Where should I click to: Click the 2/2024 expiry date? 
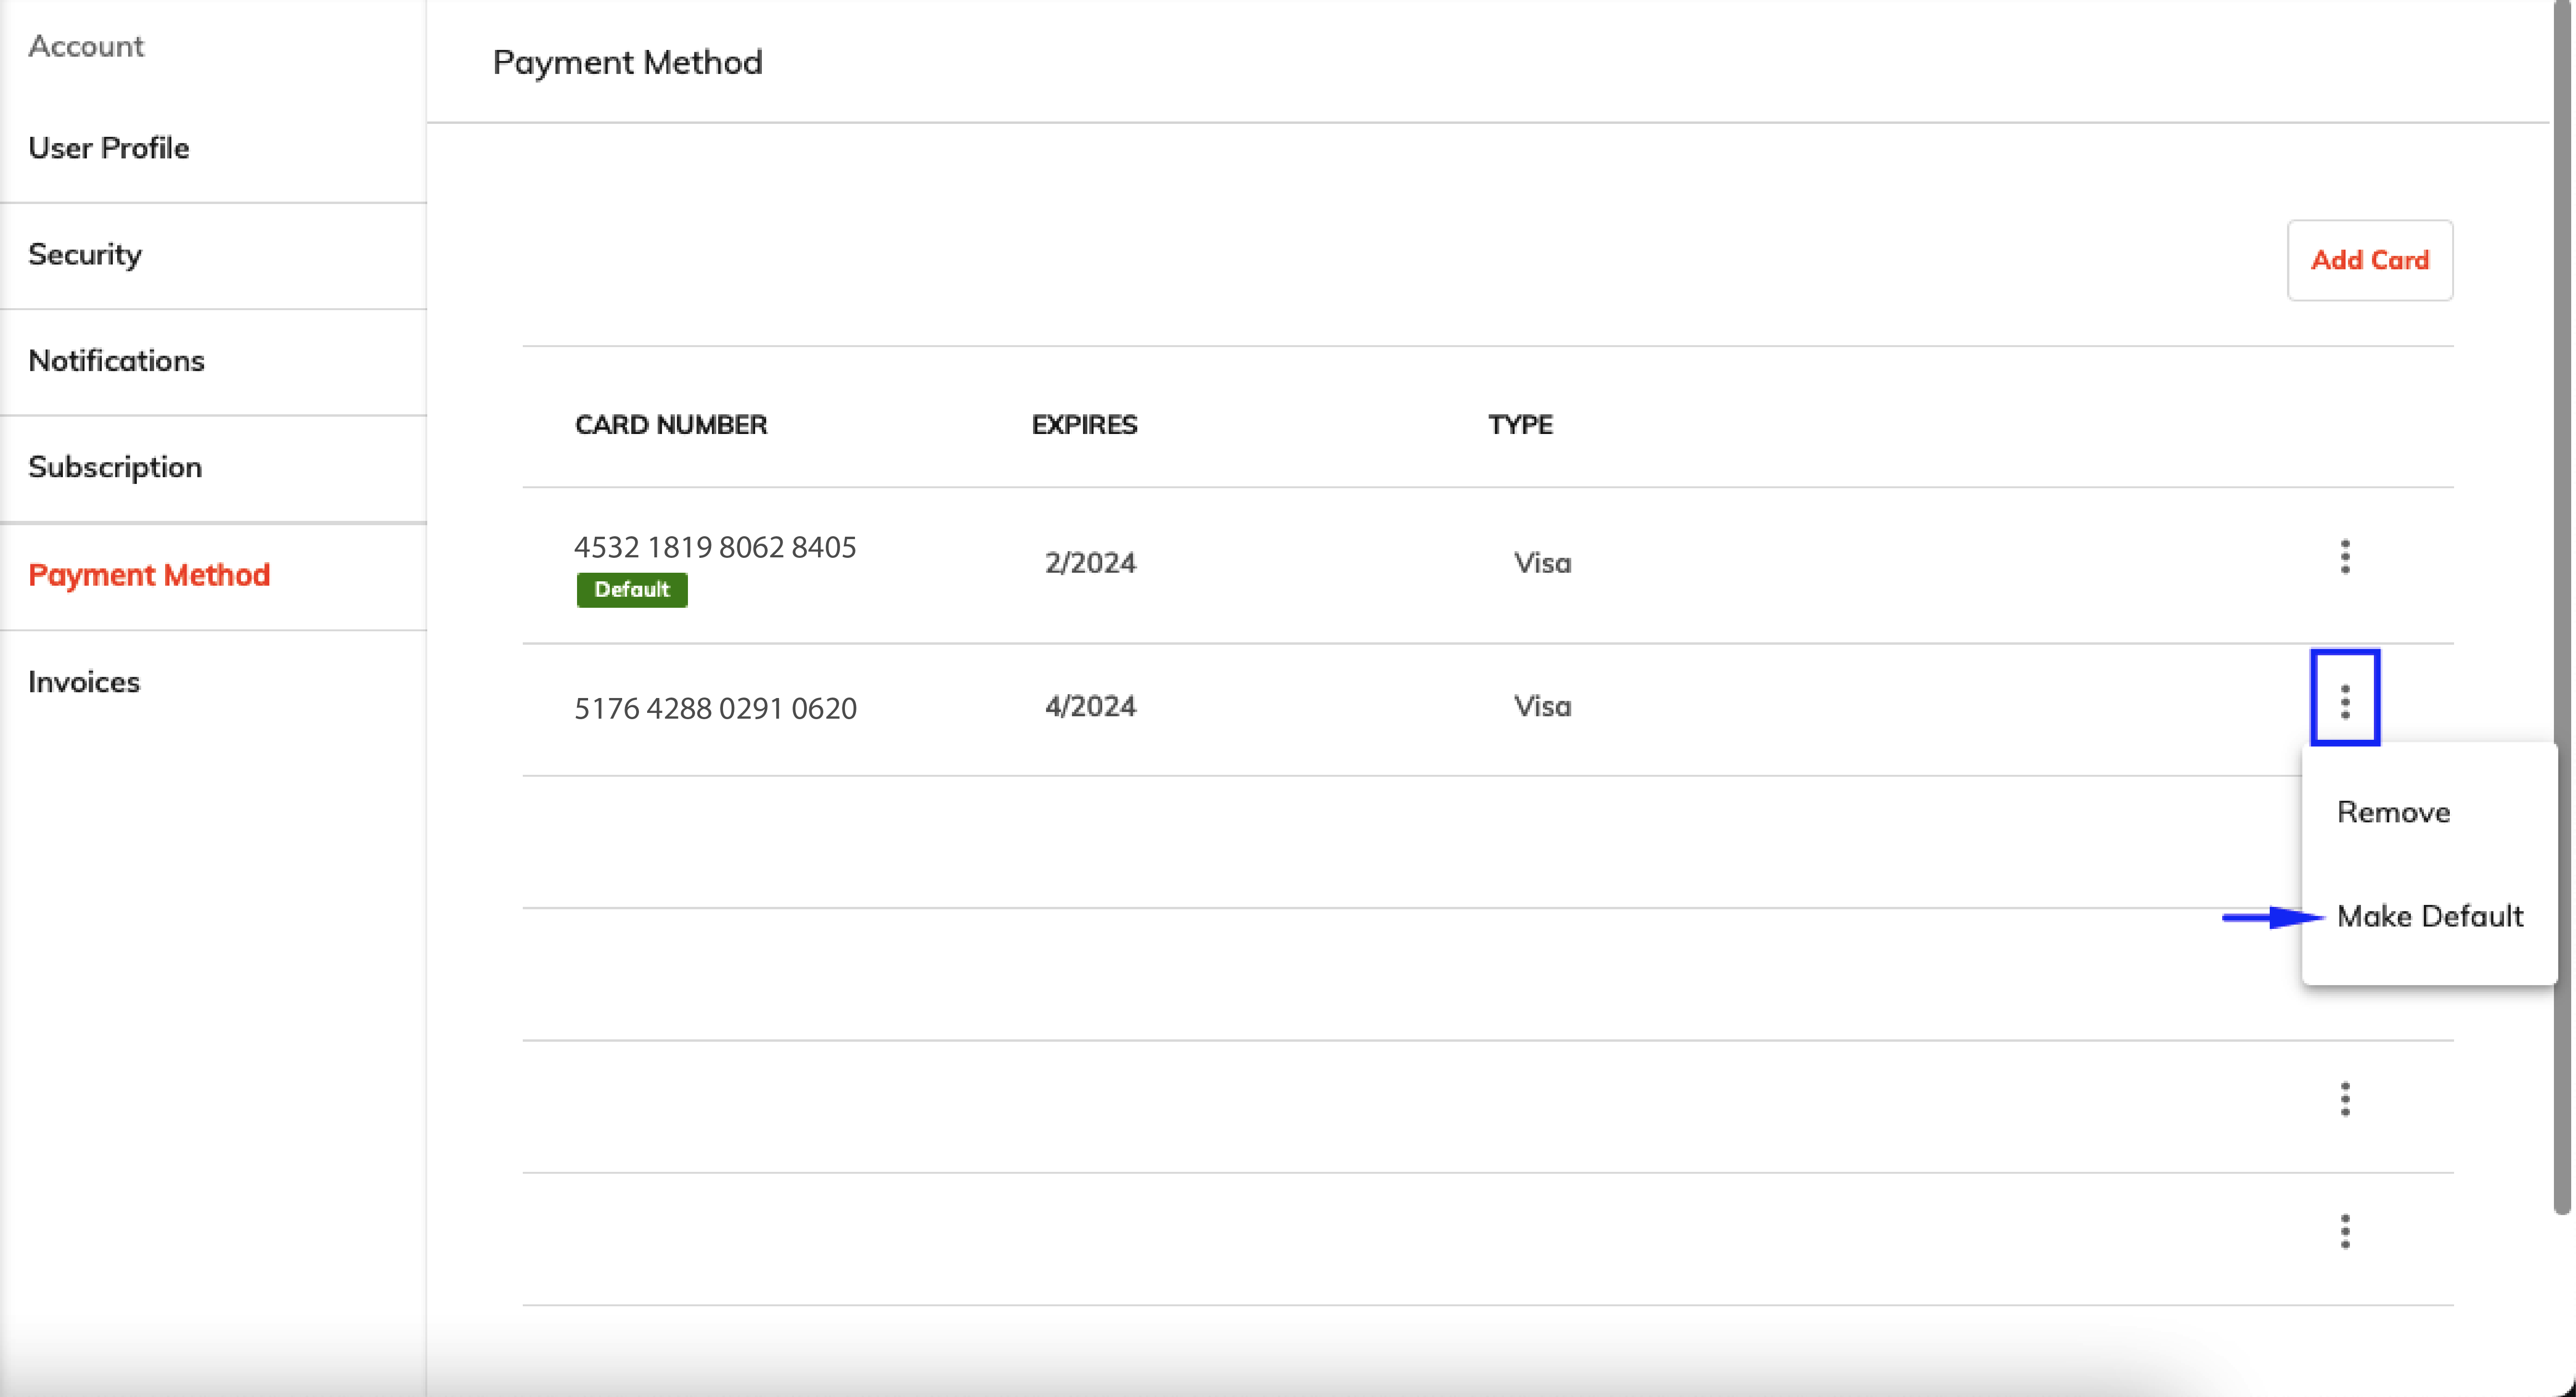[1090, 563]
